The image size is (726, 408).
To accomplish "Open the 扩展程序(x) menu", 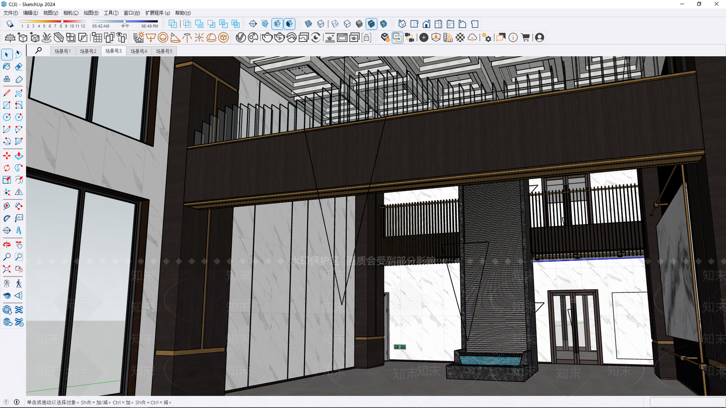I will click(x=157, y=13).
